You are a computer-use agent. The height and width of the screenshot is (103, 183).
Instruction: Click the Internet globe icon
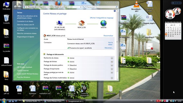pos(104,23)
